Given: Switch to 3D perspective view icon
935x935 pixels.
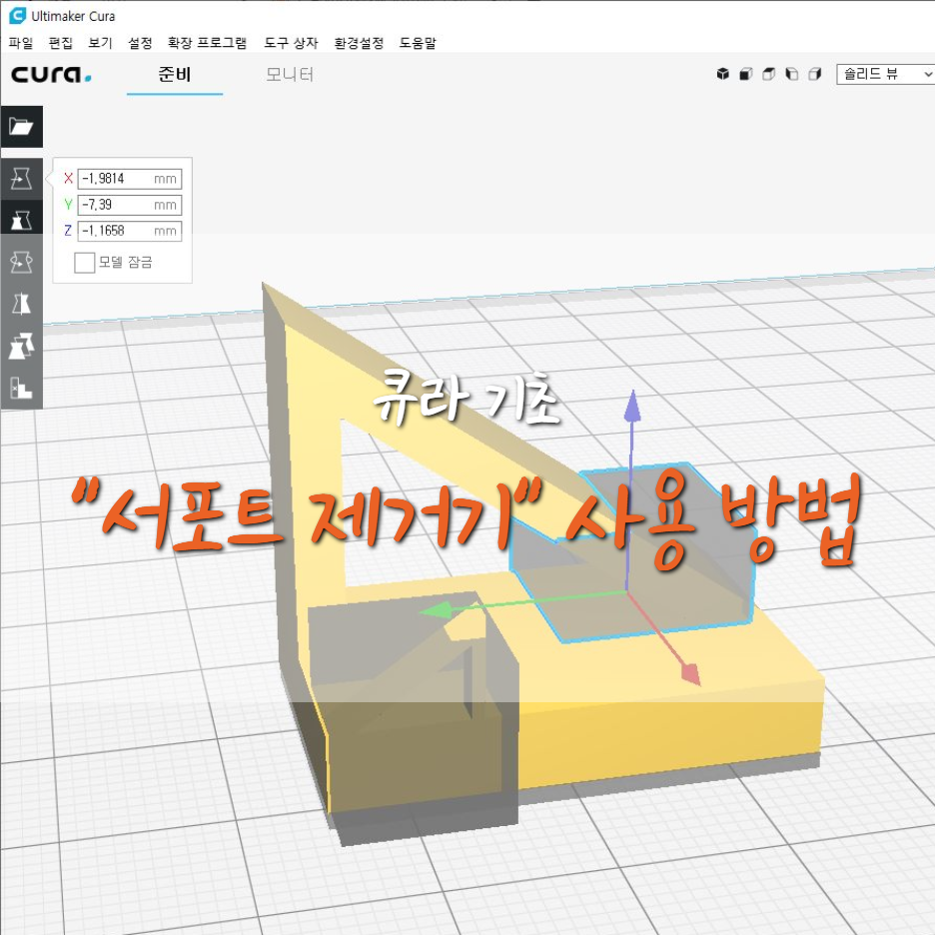Looking at the screenshot, I should pos(722,74).
